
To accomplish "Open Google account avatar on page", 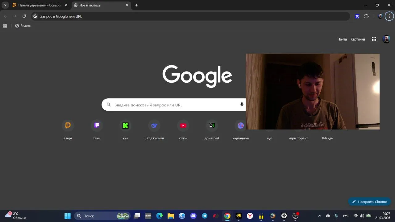I will 386,39.
